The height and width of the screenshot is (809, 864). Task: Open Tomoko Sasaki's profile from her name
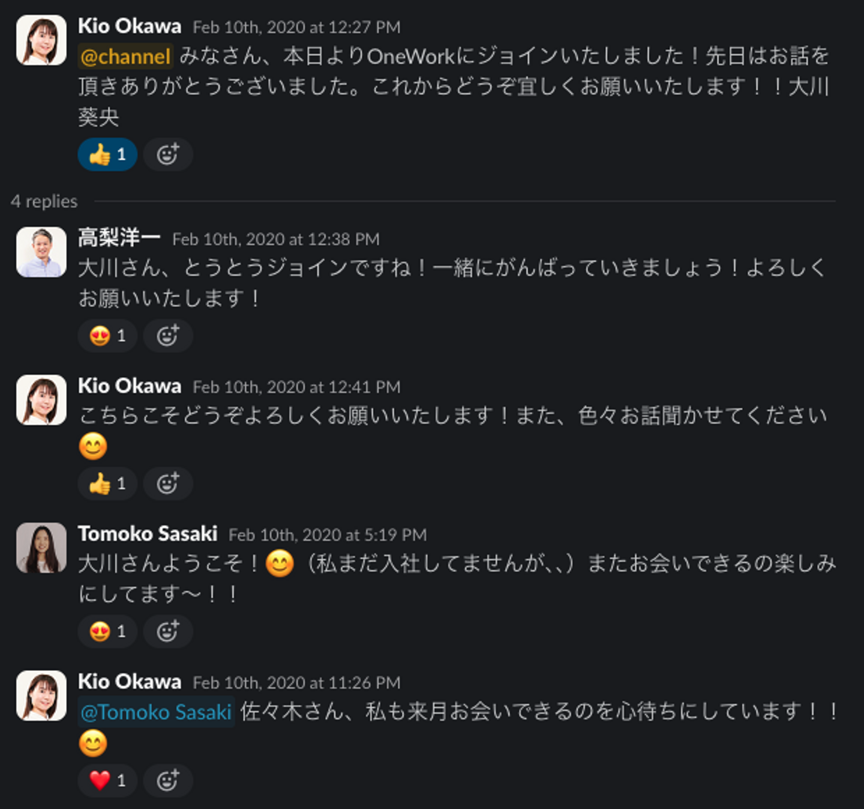(148, 534)
